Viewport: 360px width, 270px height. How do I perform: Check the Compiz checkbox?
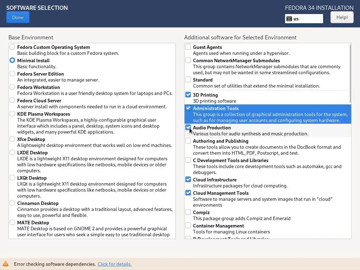click(x=188, y=212)
